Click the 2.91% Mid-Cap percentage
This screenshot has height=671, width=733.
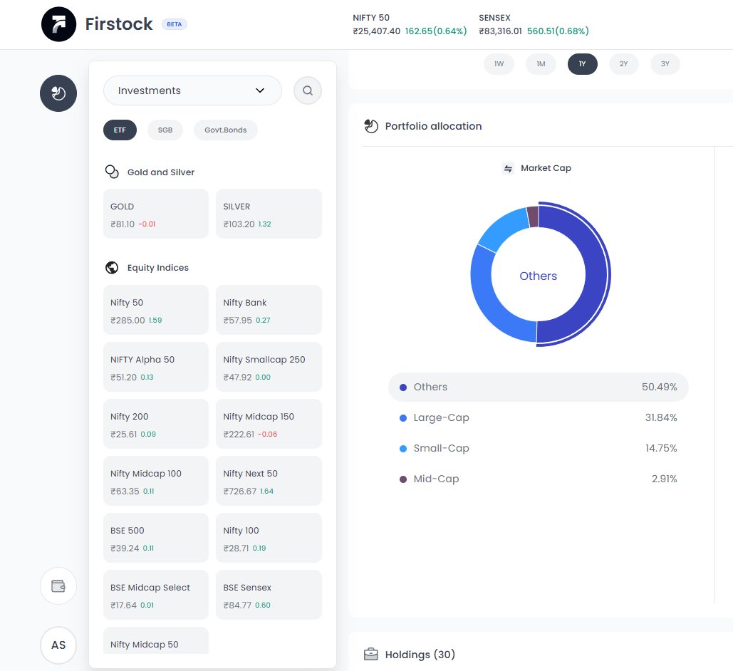tap(665, 479)
